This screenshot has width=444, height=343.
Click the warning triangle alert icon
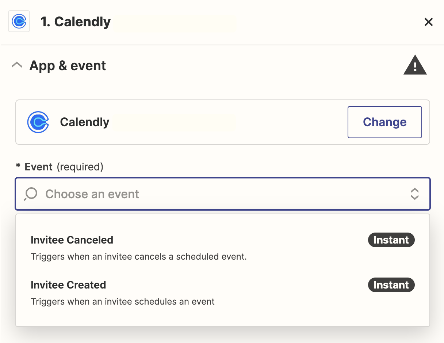click(x=415, y=65)
